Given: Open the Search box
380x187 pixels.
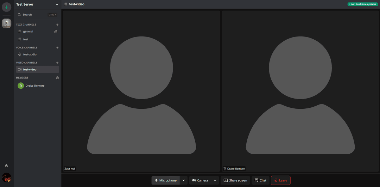Looking at the screenshot, I should [x=38, y=14].
